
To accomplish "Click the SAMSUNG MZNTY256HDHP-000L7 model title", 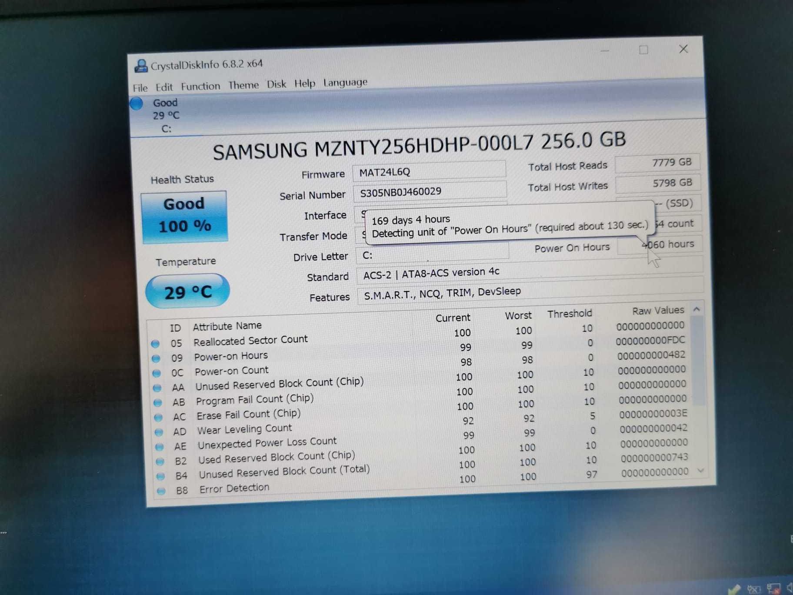I will coord(419,146).
